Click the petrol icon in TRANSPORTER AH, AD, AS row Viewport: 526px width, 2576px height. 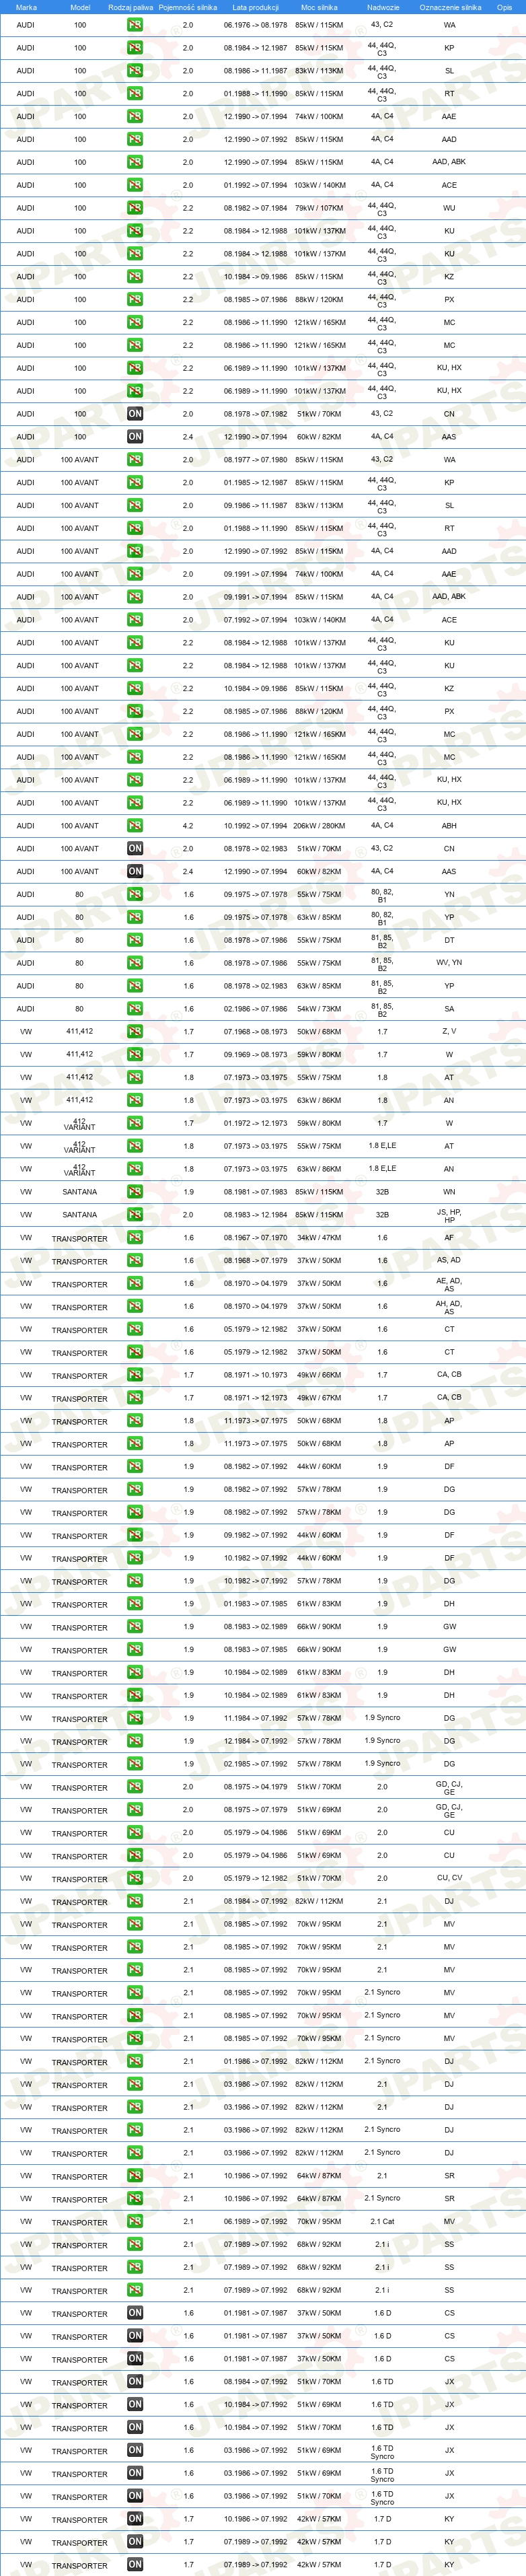click(135, 1307)
